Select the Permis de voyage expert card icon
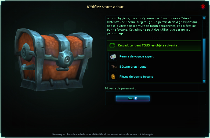The height and width of the screenshot is (138, 210). pos(113,56)
